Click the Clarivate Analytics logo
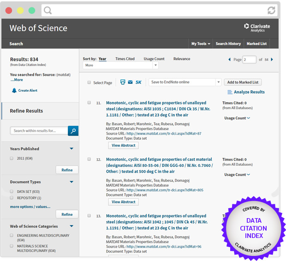 257,28
